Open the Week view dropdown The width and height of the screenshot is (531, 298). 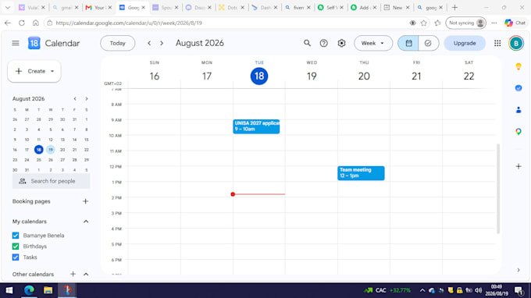pyautogui.click(x=373, y=44)
